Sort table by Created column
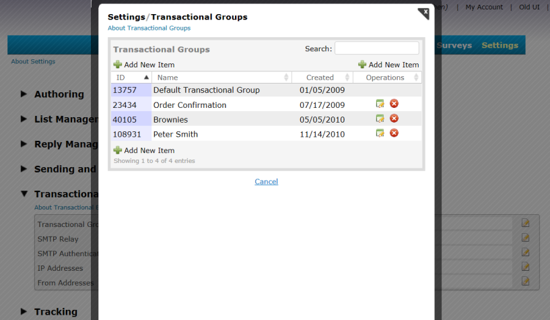 (322, 77)
